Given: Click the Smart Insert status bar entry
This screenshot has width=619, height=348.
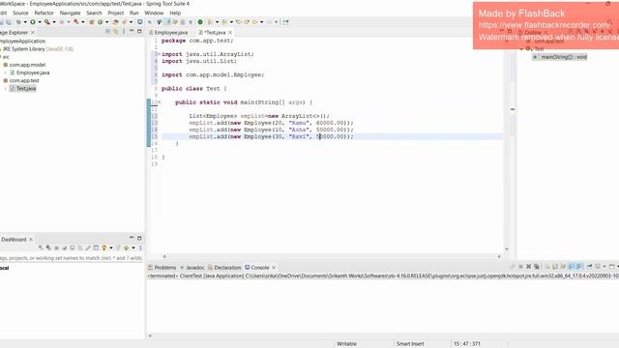Looking at the screenshot, I should [410, 344].
